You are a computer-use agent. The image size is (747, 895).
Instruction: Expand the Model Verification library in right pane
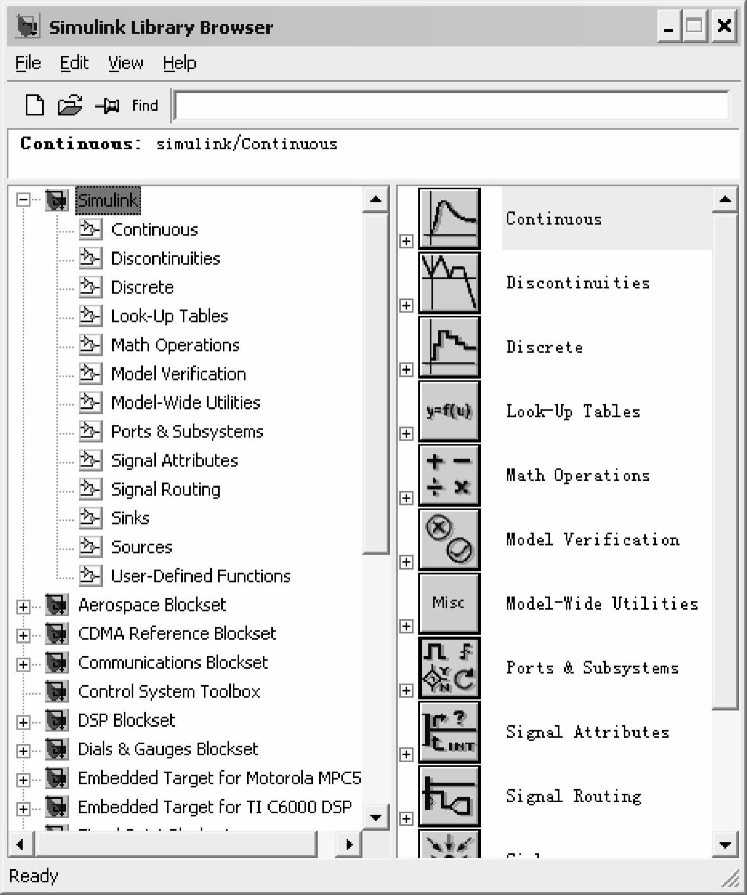point(406,562)
